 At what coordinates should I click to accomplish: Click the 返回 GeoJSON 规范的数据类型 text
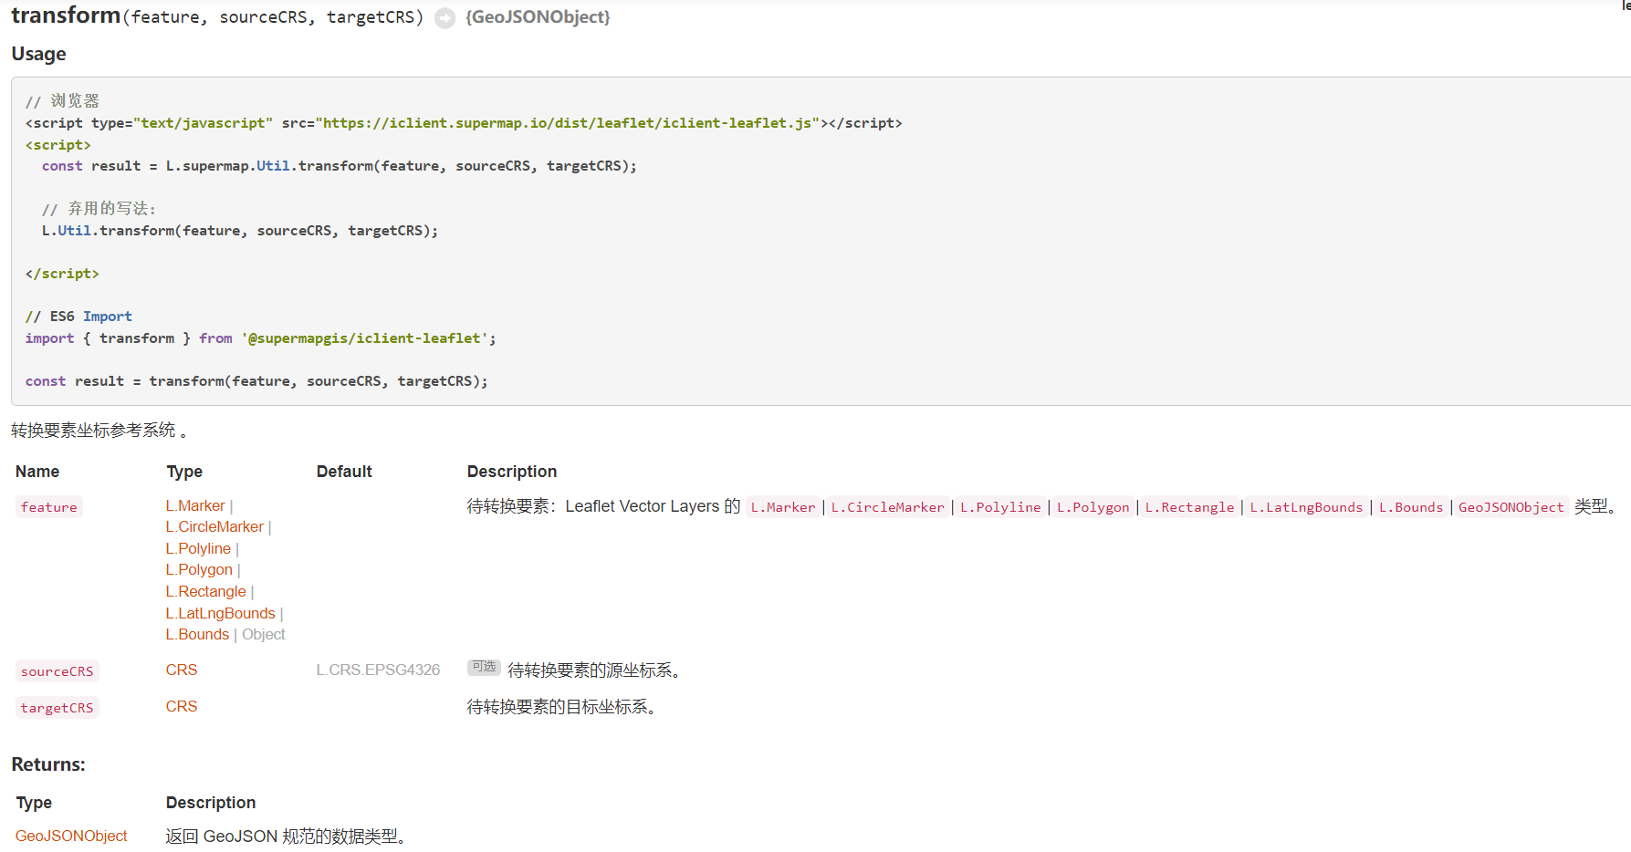(286, 836)
